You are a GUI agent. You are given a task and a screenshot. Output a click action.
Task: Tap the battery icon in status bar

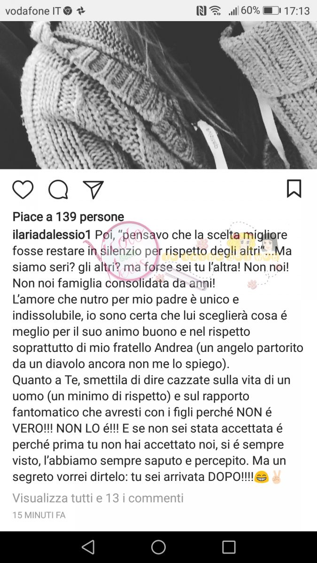[x=271, y=10]
